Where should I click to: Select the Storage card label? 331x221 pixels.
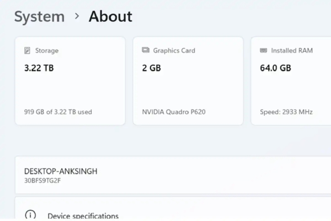(x=46, y=50)
